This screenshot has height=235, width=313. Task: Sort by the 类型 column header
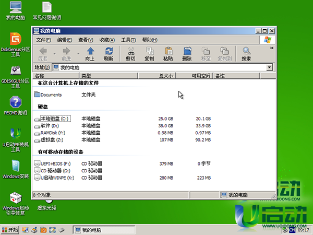click(109, 76)
